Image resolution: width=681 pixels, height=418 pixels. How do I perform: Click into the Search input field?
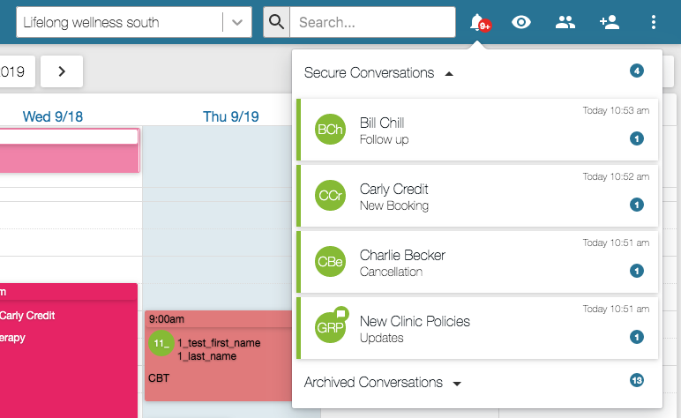coord(372,22)
